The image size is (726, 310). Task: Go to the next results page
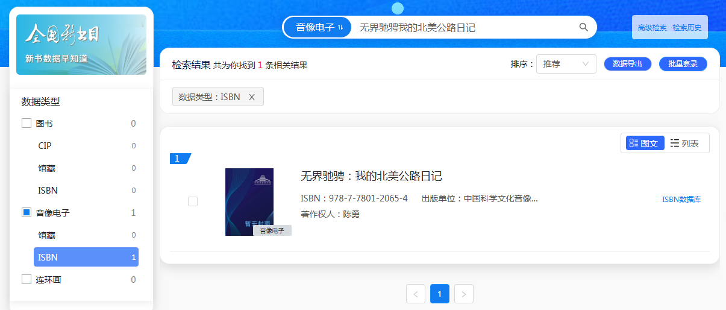pos(463,294)
